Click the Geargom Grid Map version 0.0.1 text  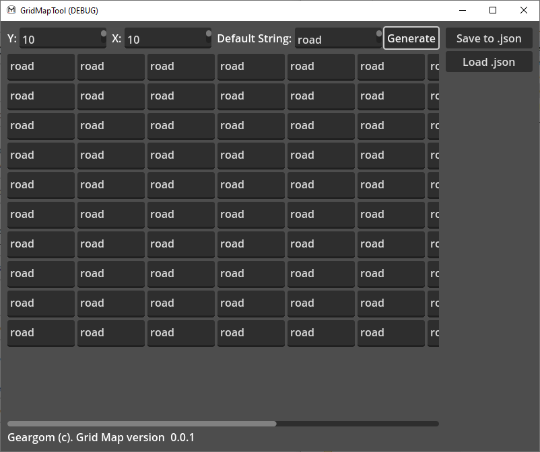[x=101, y=438]
